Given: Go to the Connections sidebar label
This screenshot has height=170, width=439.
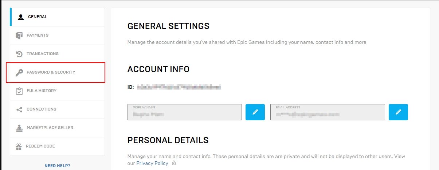Looking at the screenshot, I should click(42, 109).
